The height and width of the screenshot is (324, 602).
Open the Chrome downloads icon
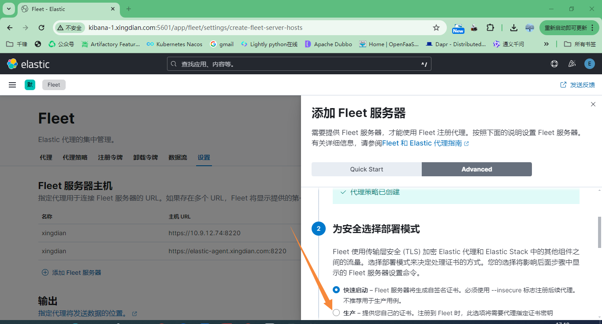point(513,28)
